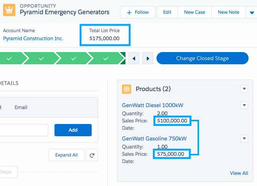Click View All products link

pos(239,173)
